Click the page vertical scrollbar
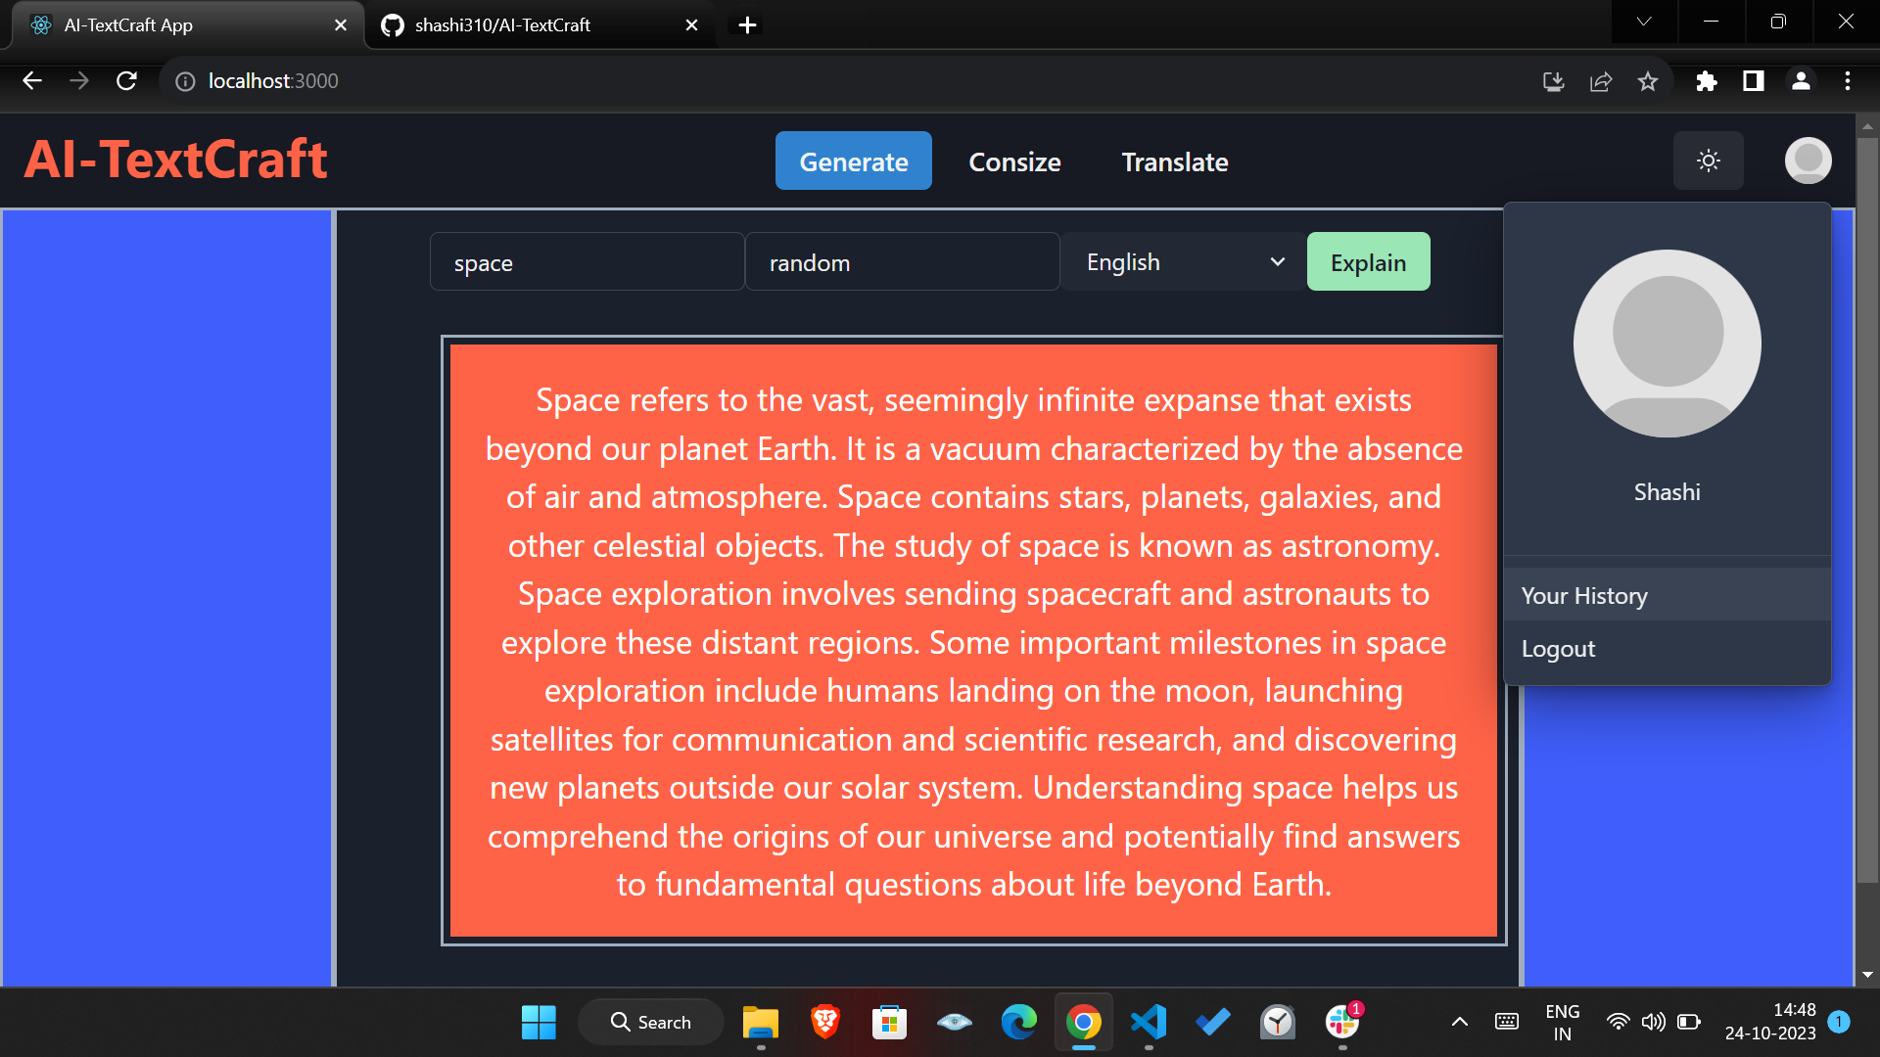The width and height of the screenshot is (1880, 1057). (1866, 509)
